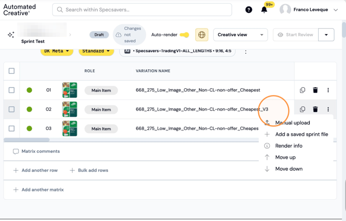Image resolution: width=346 pixels, height=221 pixels.
Task: Click the AE template icon in the Specsavers chip
Action: 128,51
